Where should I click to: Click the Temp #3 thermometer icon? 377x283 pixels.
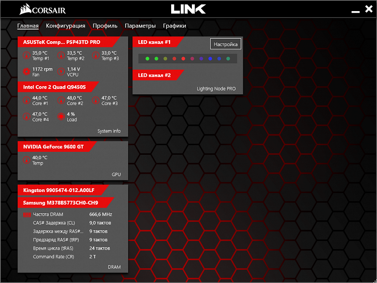point(95,56)
